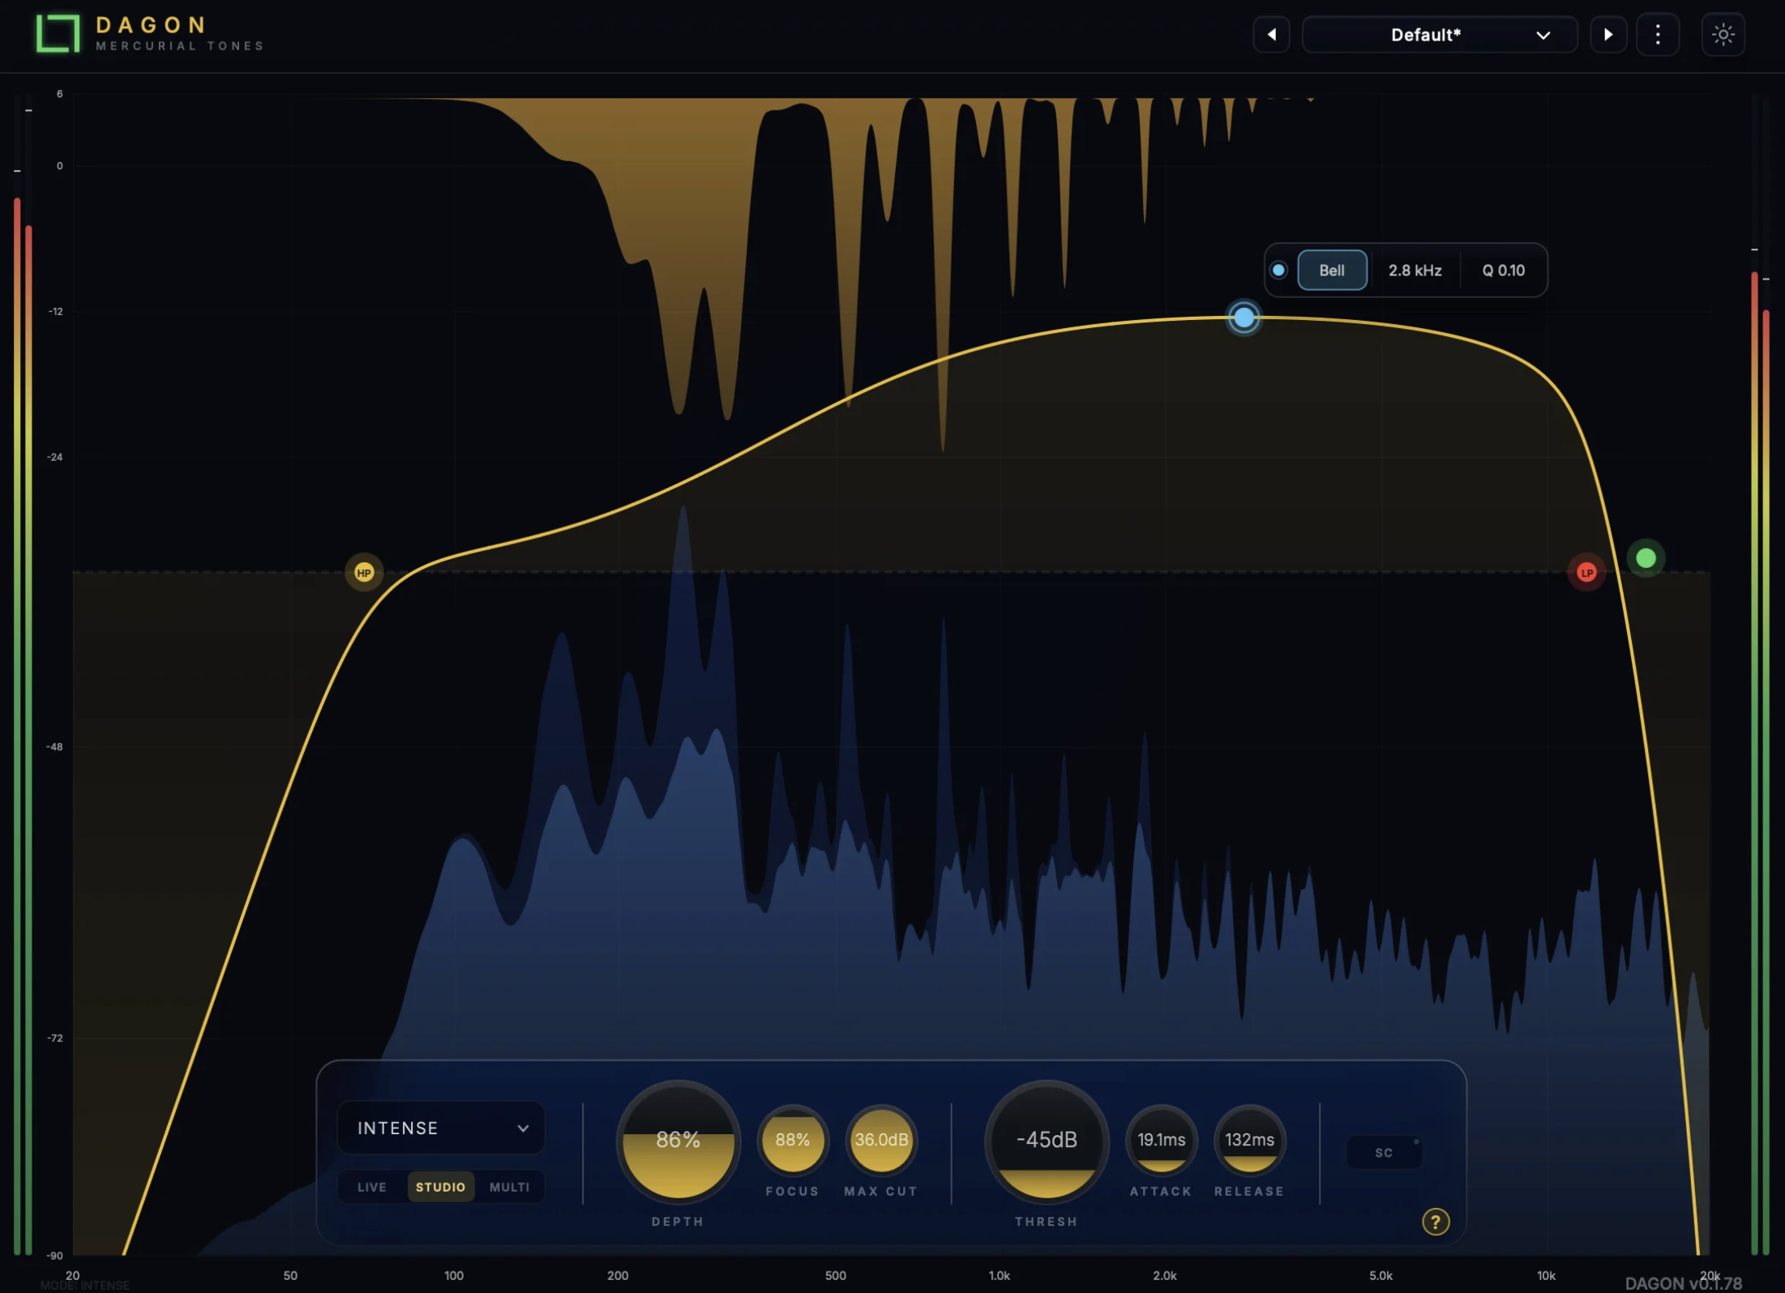Image resolution: width=1785 pixels, height=1293 pixels.
Task: Adjust the RELEASE knob 132ms
Action: 1249,1140
